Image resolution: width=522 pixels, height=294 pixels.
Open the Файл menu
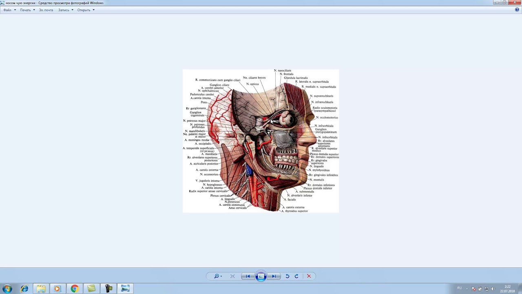pos(9,10)
